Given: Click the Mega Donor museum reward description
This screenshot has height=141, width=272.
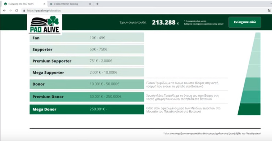Looking at the screenshot, I should 183,110.
